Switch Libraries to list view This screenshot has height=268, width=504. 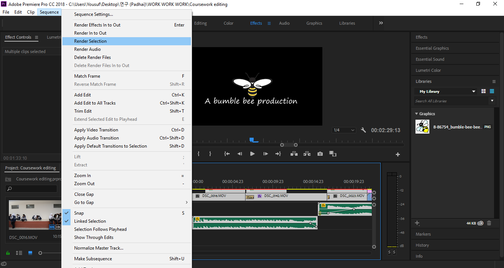pyautogui.click(x=492, y=91)
